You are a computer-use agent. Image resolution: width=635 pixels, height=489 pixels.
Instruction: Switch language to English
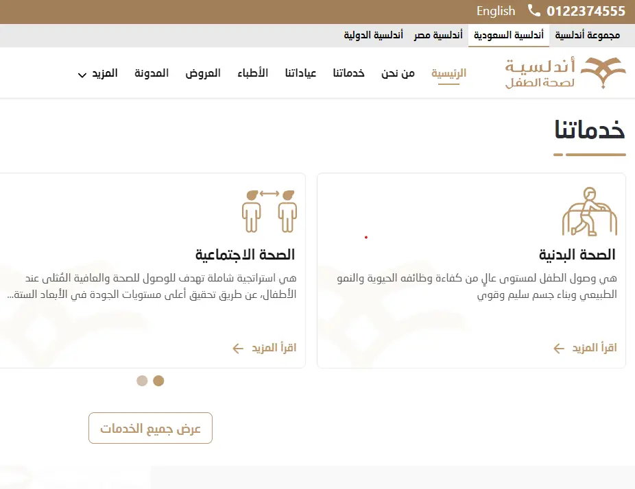(496, 11)
